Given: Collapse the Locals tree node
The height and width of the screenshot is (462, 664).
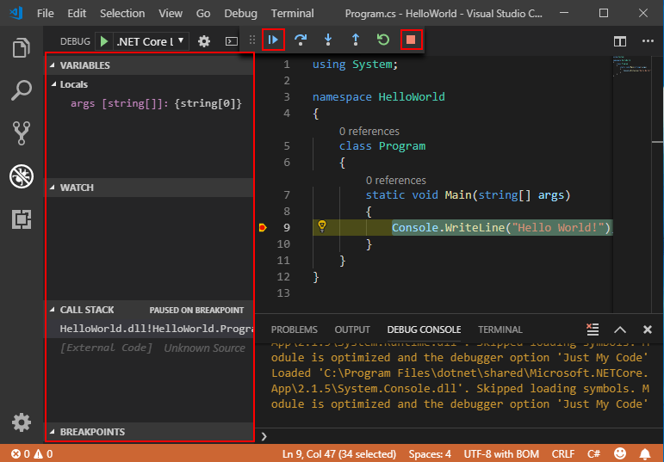Looking at the screenshot, I should 73,84.
